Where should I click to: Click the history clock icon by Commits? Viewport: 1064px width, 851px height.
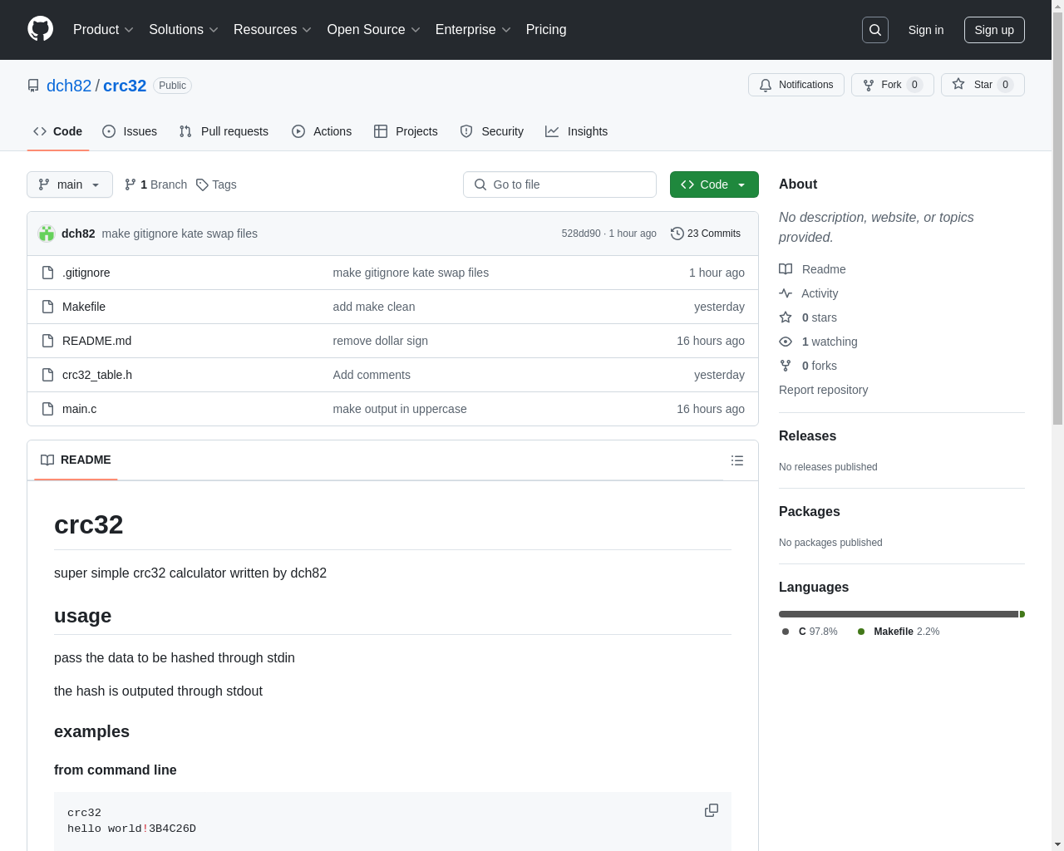point(677,234)
